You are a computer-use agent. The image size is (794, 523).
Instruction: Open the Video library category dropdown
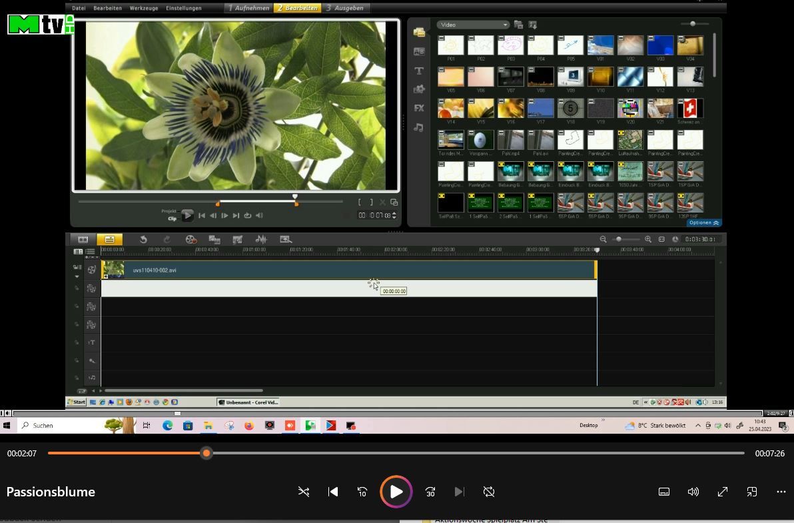pos(473,25)
